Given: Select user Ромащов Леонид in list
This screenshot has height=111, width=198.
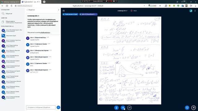Looking at the screenshot, I should pyautogui.click(x=12, y=87).
